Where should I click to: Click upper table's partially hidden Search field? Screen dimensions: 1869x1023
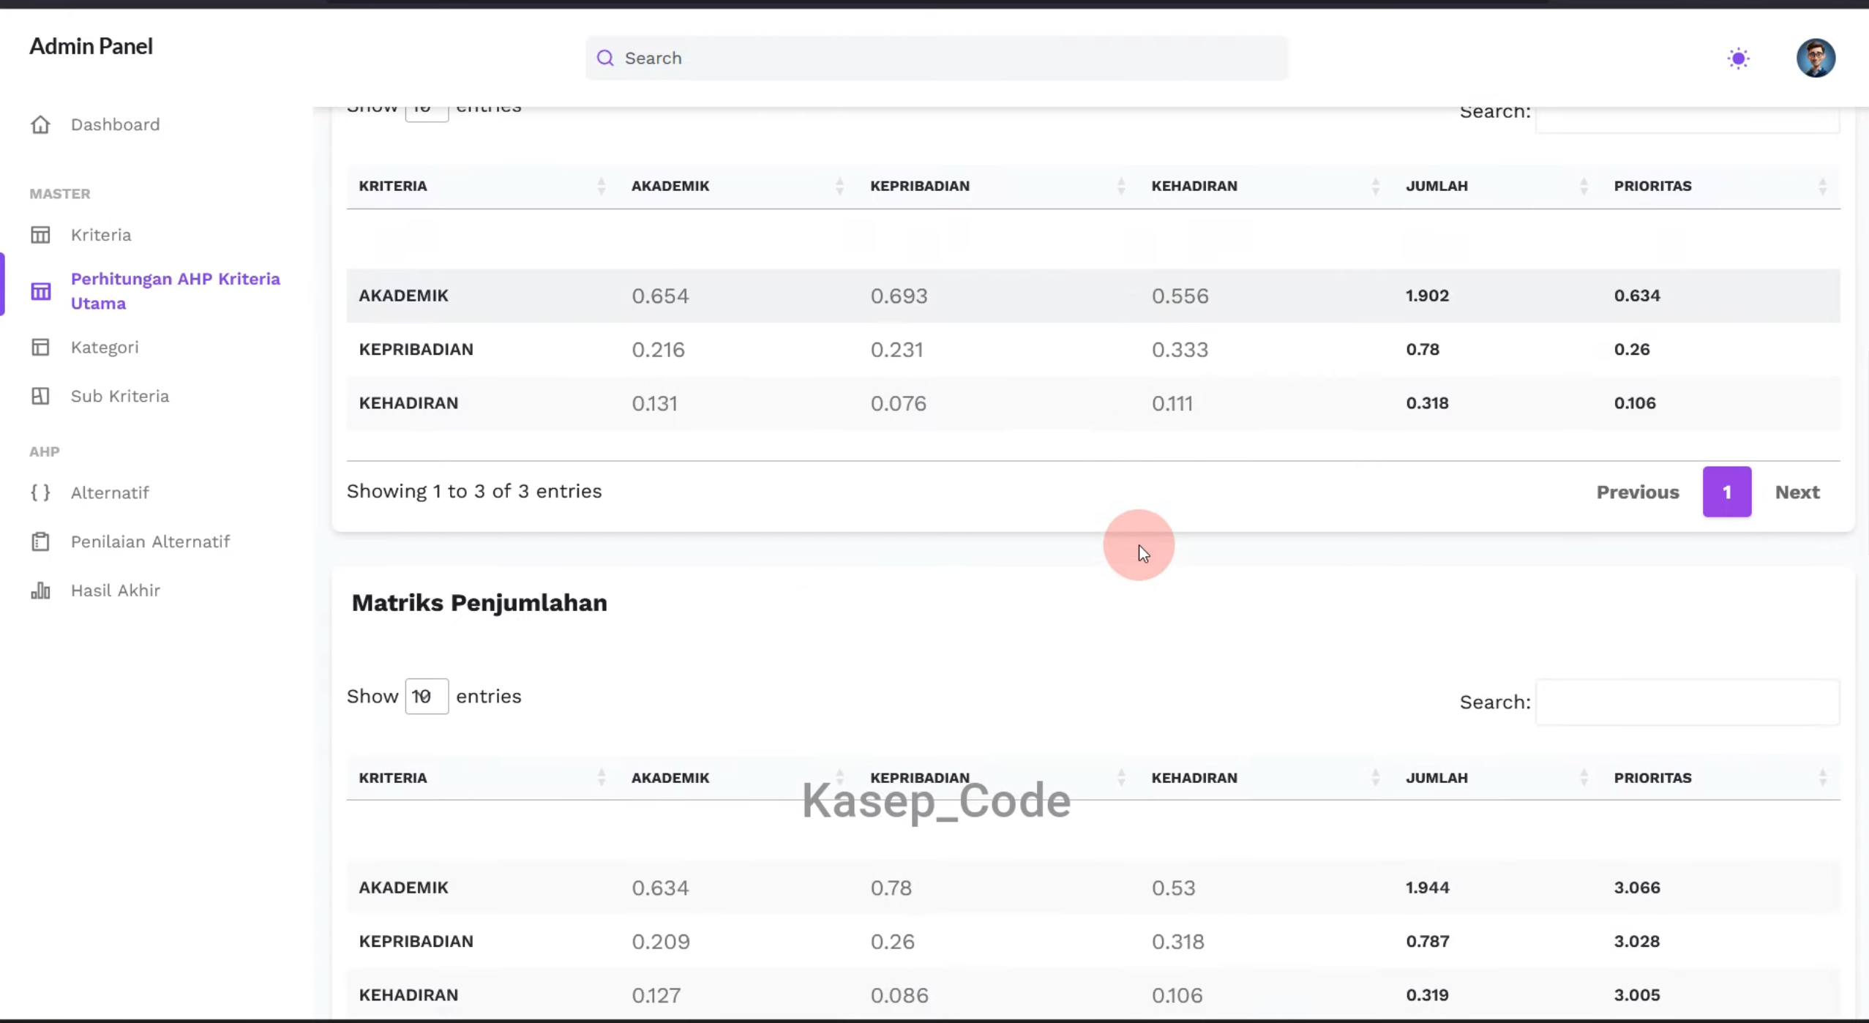point(1688,119)
